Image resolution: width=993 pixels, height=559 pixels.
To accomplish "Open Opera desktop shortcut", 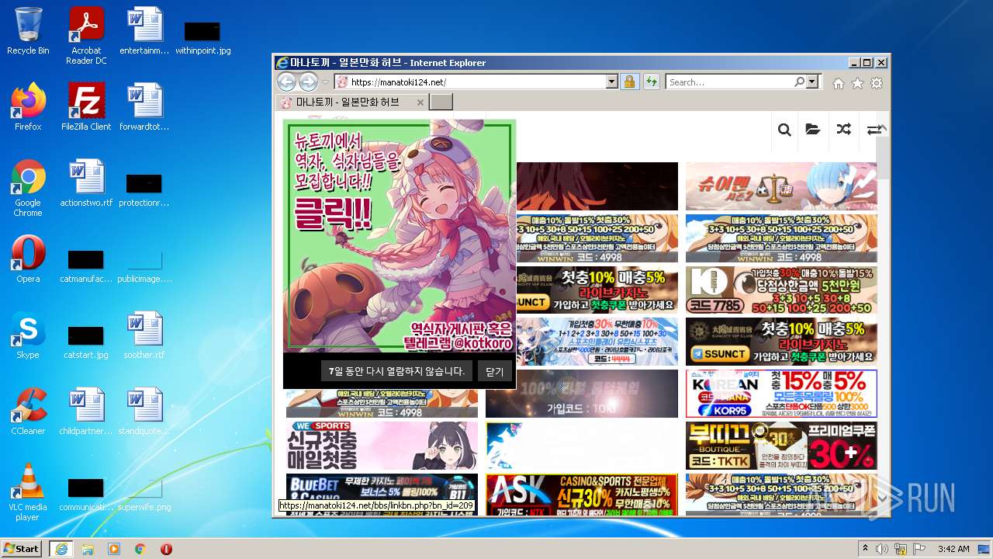I will coord(28,259).
